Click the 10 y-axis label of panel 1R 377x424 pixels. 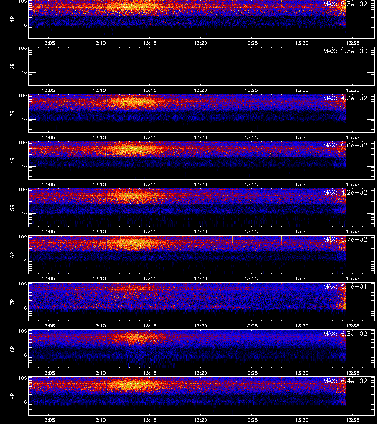(x=24, y=25)
